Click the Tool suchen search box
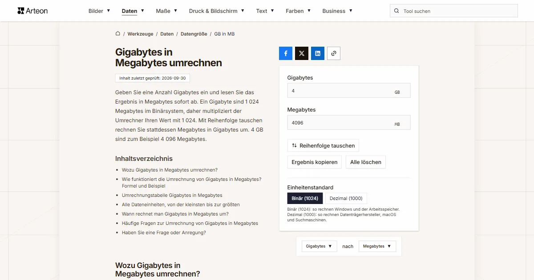The image size is (534, 280). click(454, 11)
